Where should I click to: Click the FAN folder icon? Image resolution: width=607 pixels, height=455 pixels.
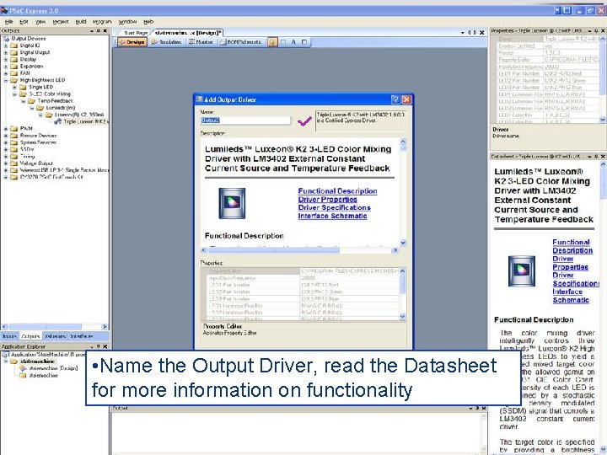(14, 72)
